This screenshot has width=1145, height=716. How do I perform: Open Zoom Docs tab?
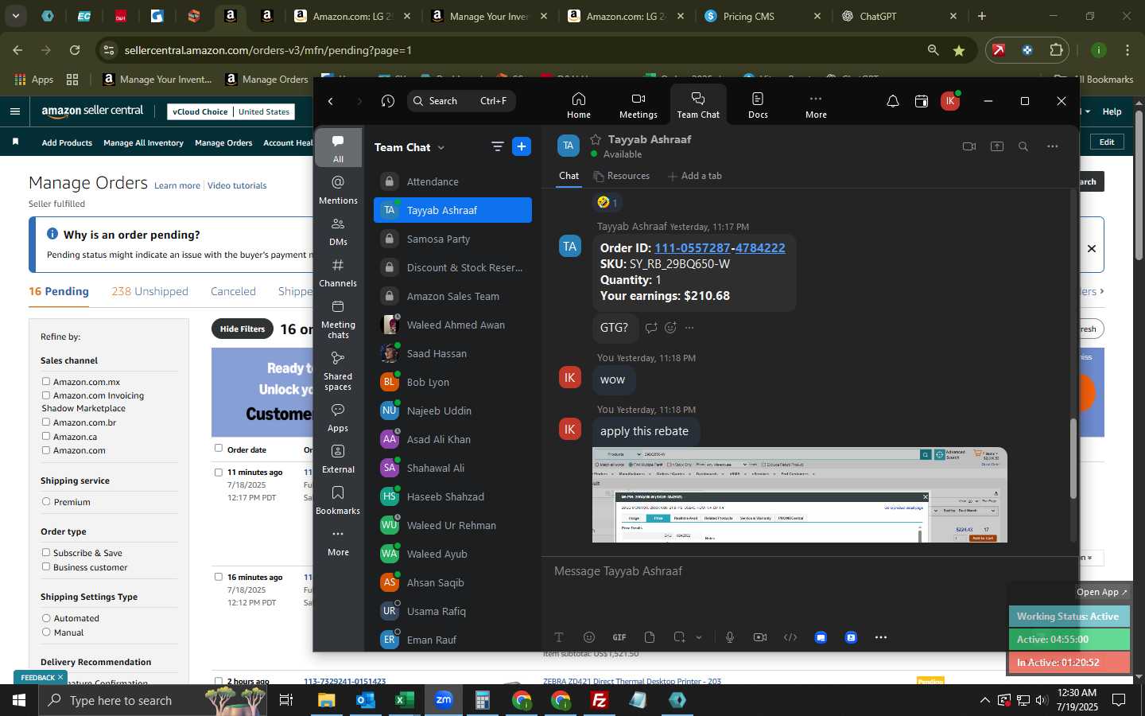point(758,105)
